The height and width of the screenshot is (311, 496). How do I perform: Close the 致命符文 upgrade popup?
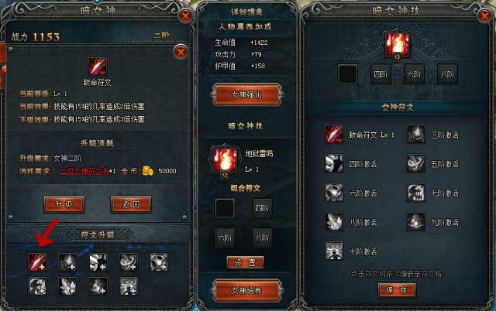181,52
